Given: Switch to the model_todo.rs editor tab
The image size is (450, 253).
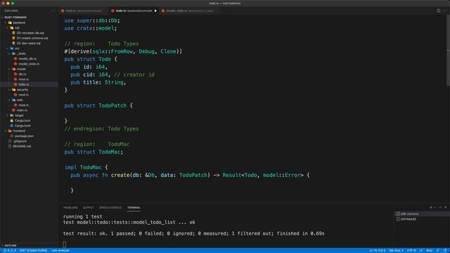Looking at the screenshot, I should pos(190,11).
